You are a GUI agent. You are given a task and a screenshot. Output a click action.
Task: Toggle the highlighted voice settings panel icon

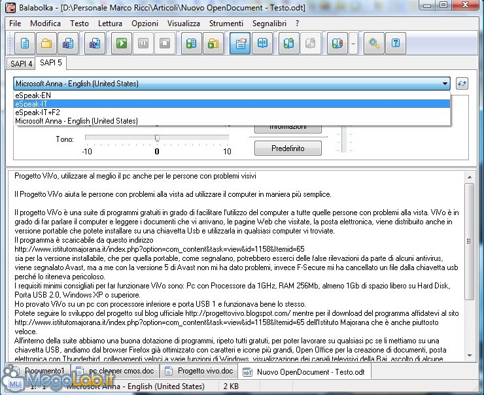(240, 43)
